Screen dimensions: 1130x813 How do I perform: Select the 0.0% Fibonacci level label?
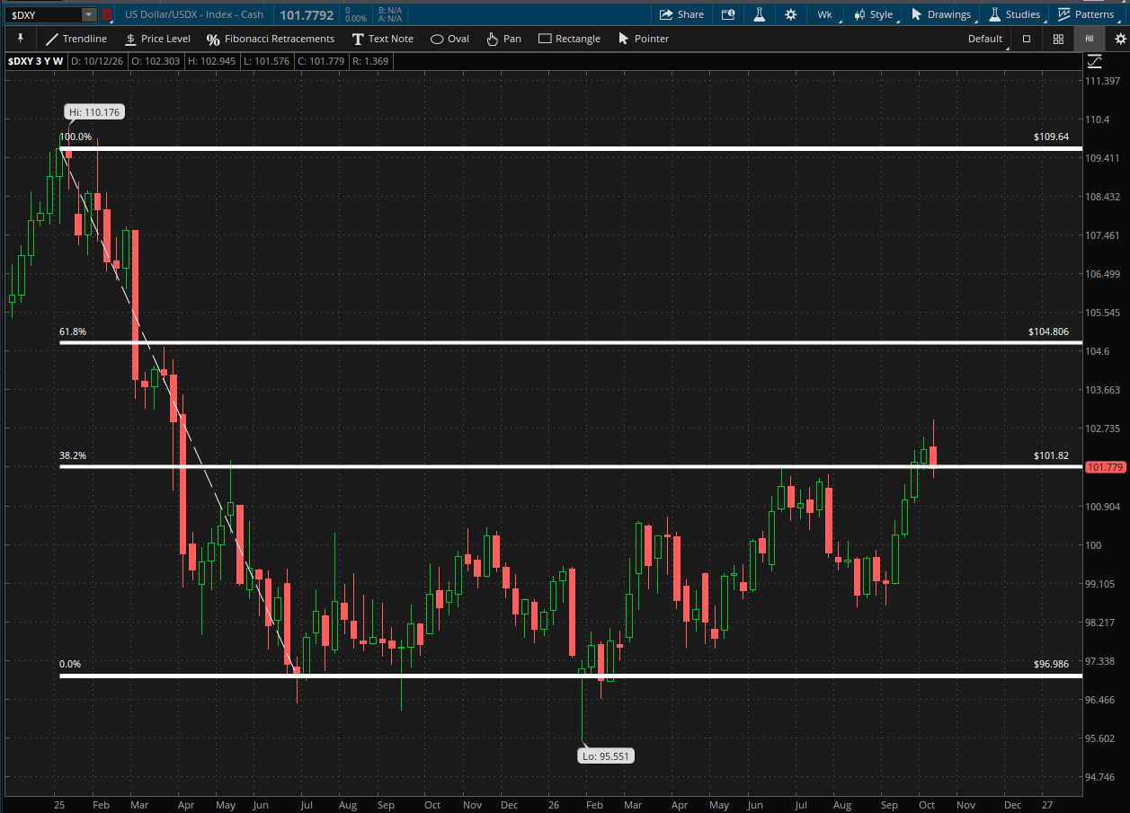coord(70,664)
